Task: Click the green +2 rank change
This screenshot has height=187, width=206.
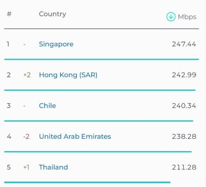Action: click(27, 75)
